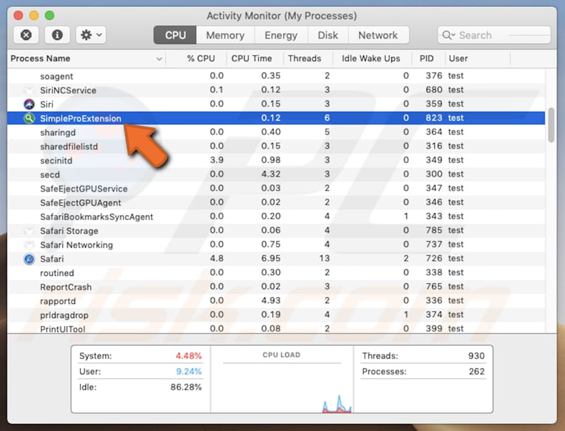Select the sharingd process row
The image size is (565, 431).
click(276, 132)
